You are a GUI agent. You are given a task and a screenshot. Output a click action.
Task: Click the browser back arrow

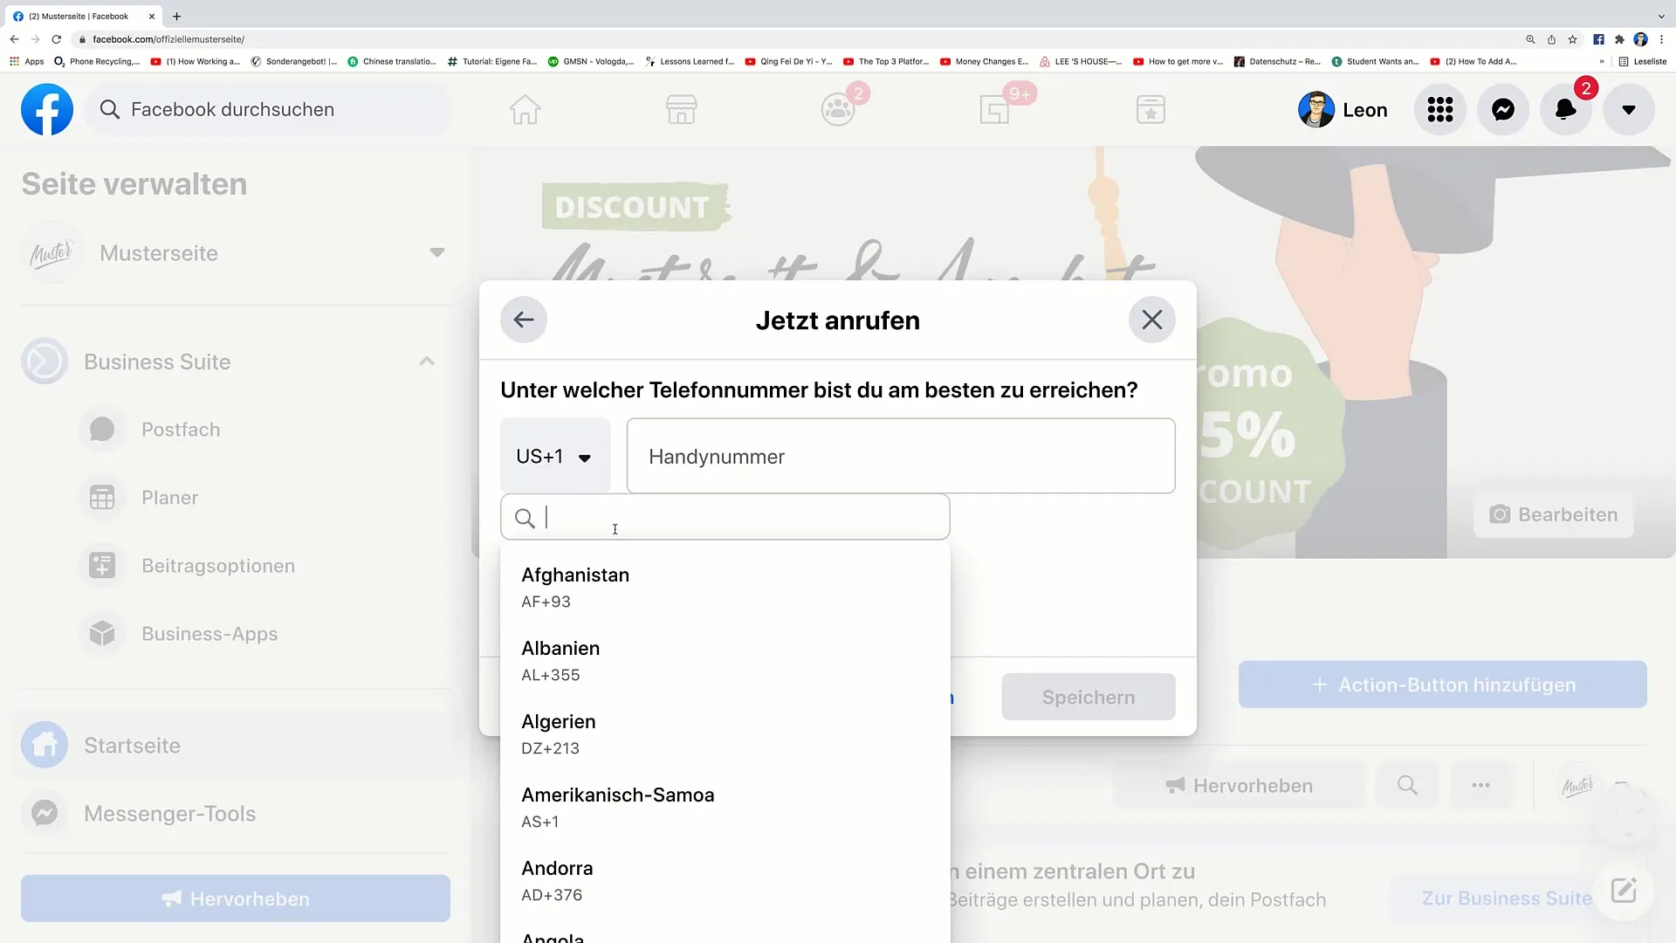tap(14, 39)
